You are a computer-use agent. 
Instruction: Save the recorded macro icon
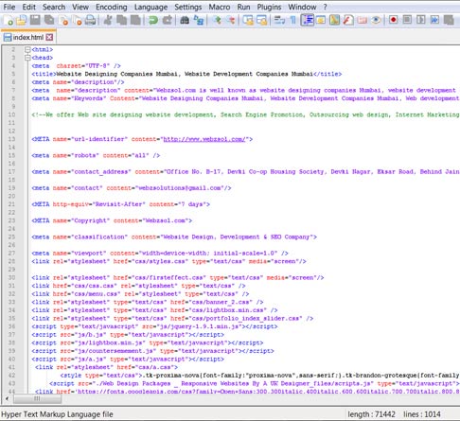449,21
